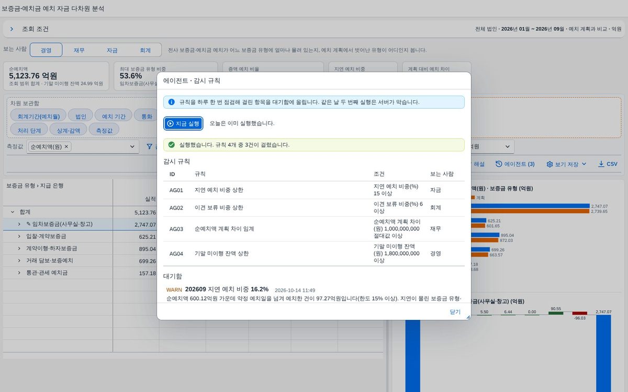Image resolution: width=628 pixels, height=392 pixels.
Task: Click the 회계기간(예치월) dimension chip
Action: tap(39, 117)
